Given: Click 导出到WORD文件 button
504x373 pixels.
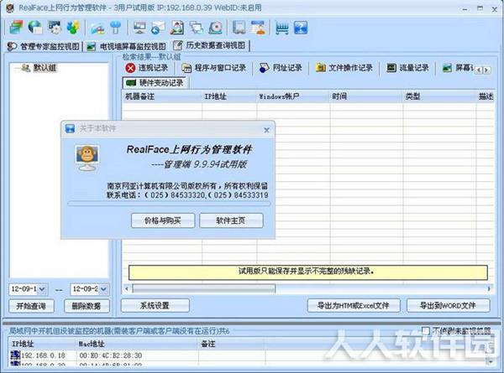Looking at the screenshot, I should point(448,305).
